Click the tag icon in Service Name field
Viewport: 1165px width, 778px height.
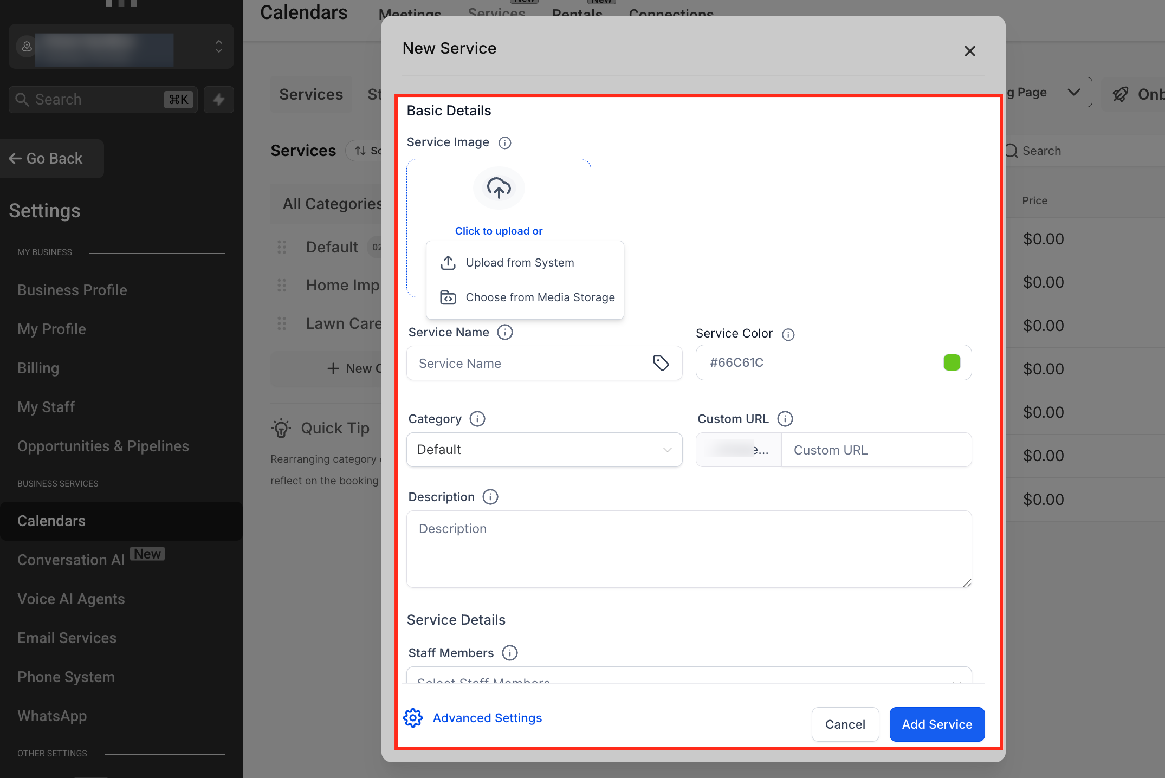click(x=660, y=362)
